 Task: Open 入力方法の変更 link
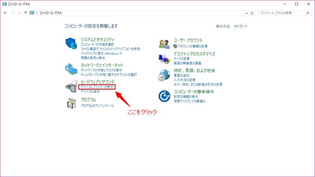tap(184, 80)
